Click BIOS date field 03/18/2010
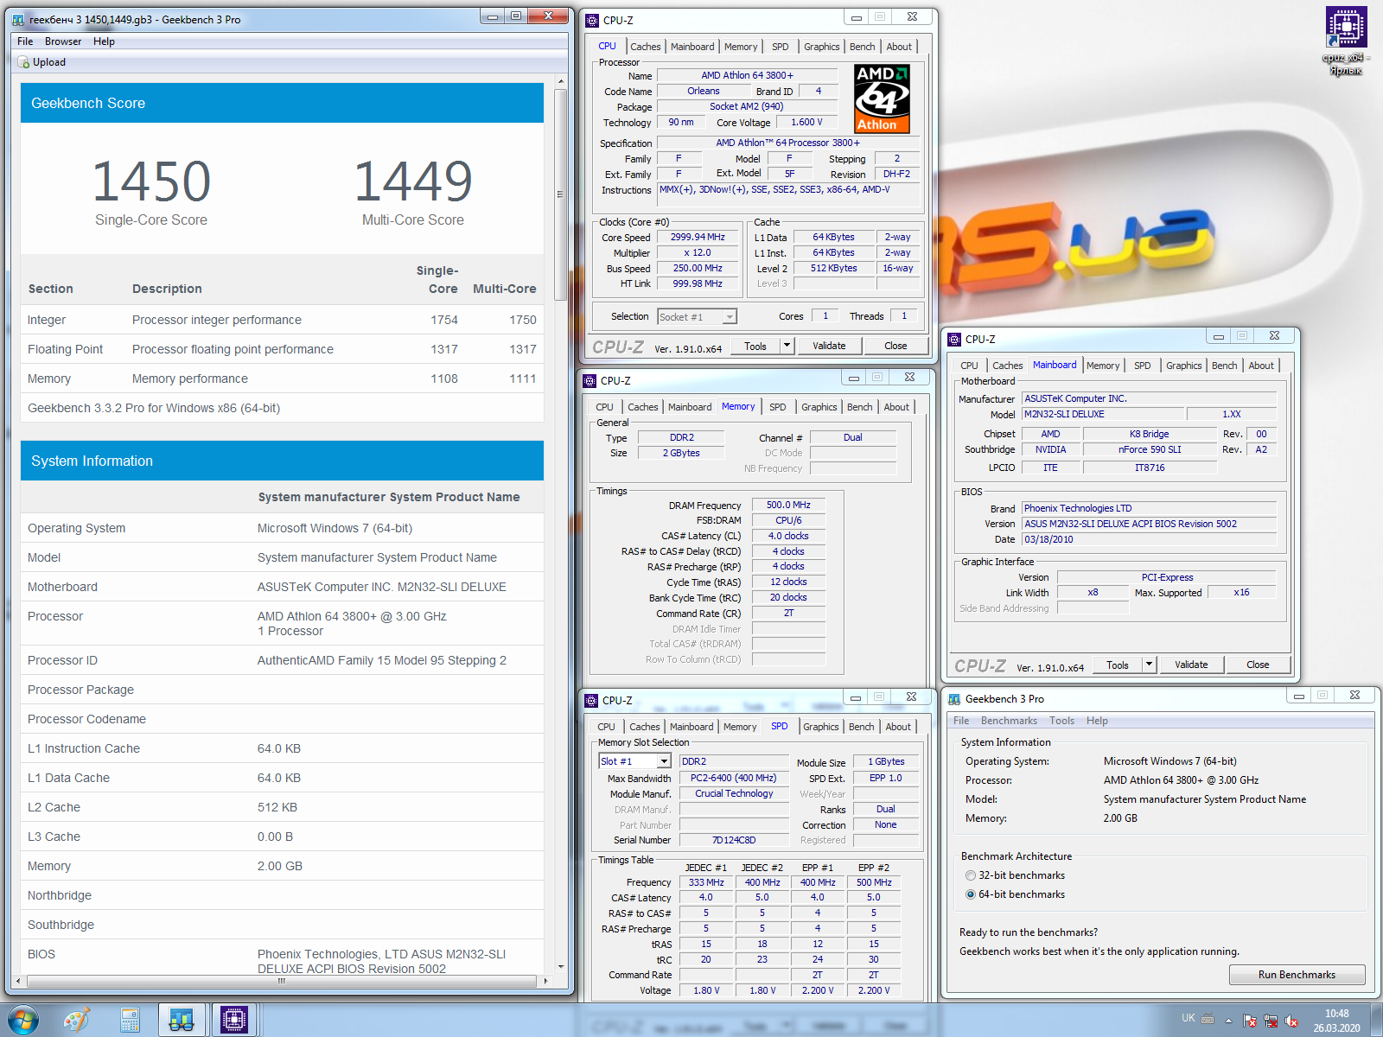The image size is (1383, 1037). click(1149, 539)
